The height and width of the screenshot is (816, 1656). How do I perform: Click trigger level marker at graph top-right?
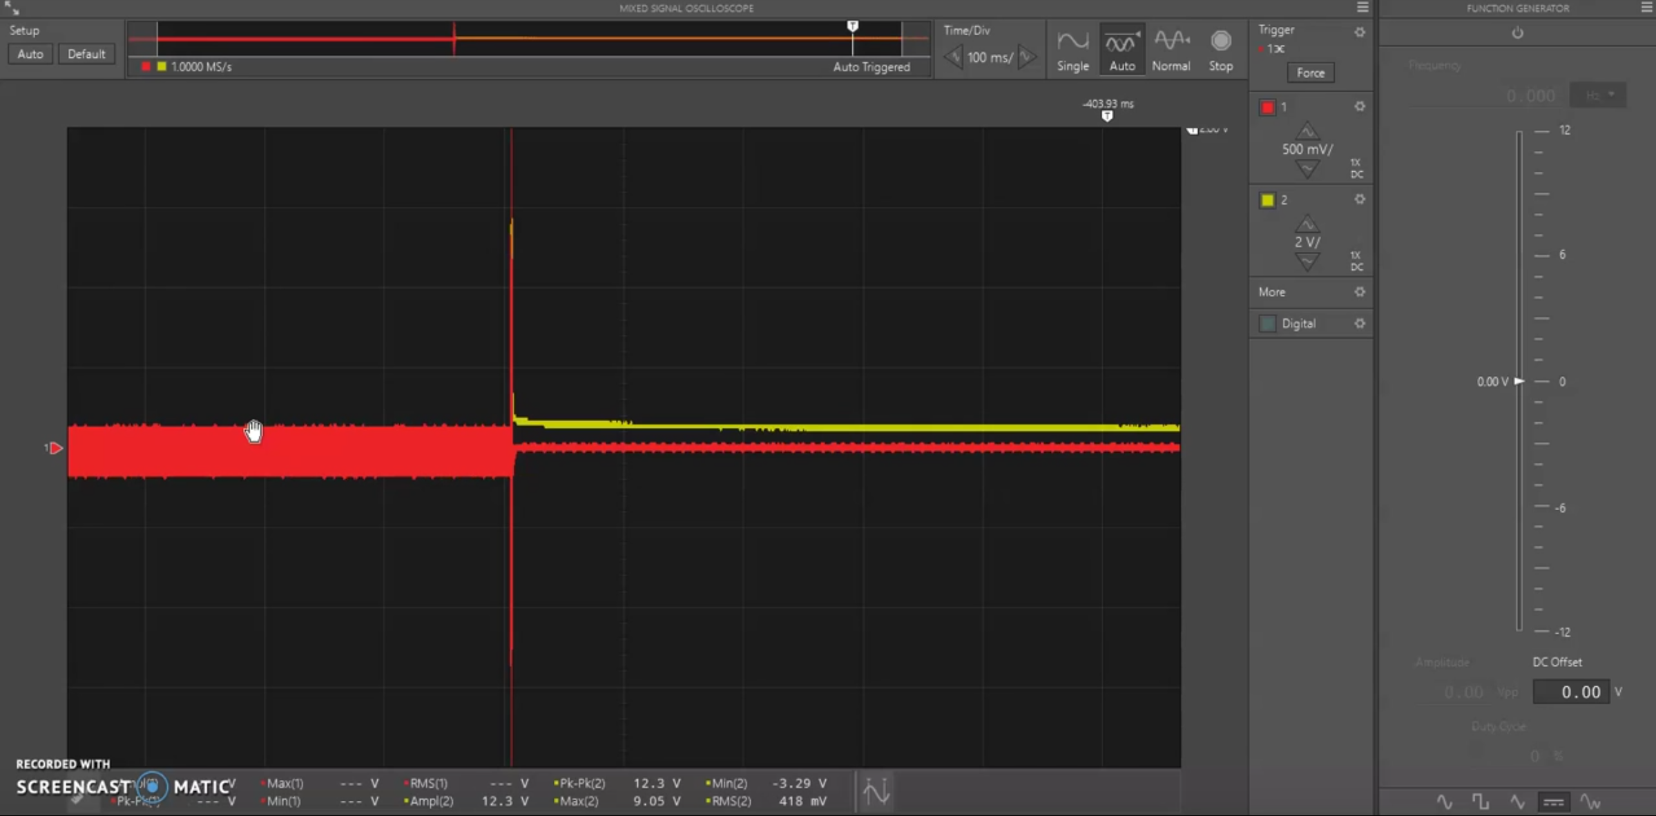click(x=1192, y=130)
